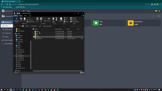Switch to the Home ribbon tab
The height and width of the screenshot is (91, 162).
point(20,16)
